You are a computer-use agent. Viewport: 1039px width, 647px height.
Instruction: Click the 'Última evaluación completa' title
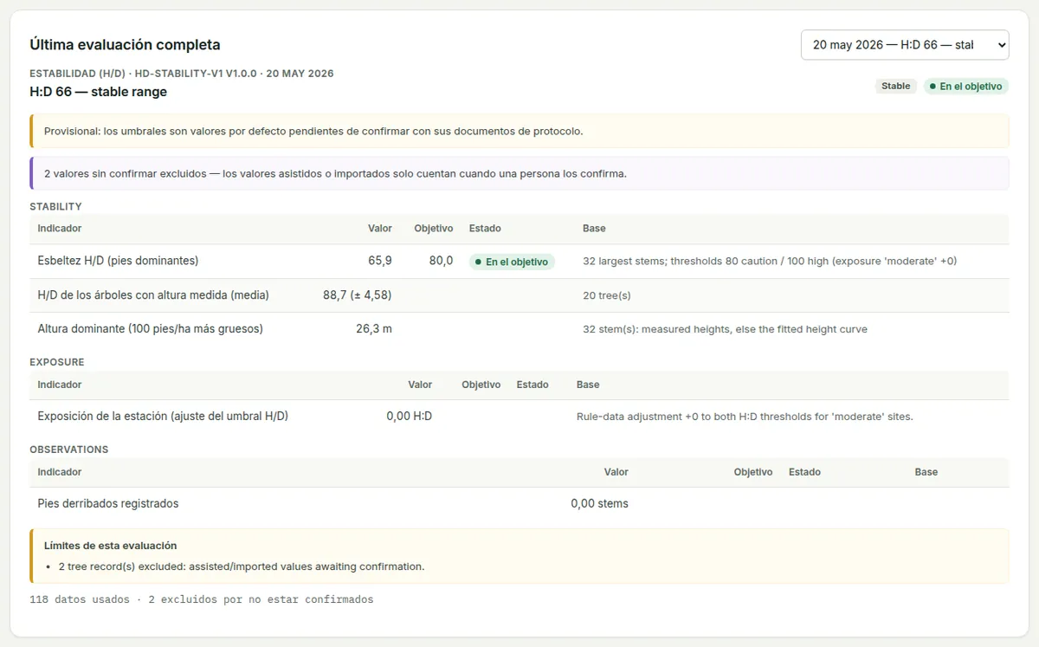125,45
